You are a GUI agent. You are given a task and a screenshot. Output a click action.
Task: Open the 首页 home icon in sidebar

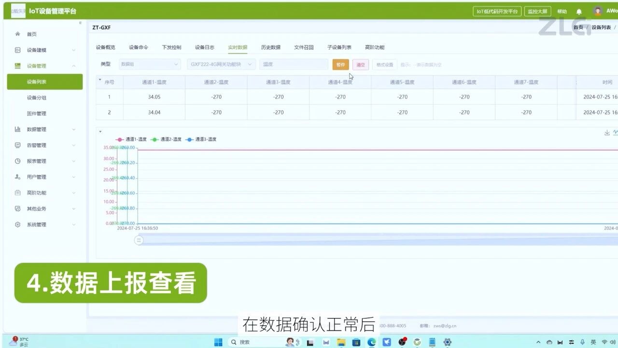pos(17,34)
